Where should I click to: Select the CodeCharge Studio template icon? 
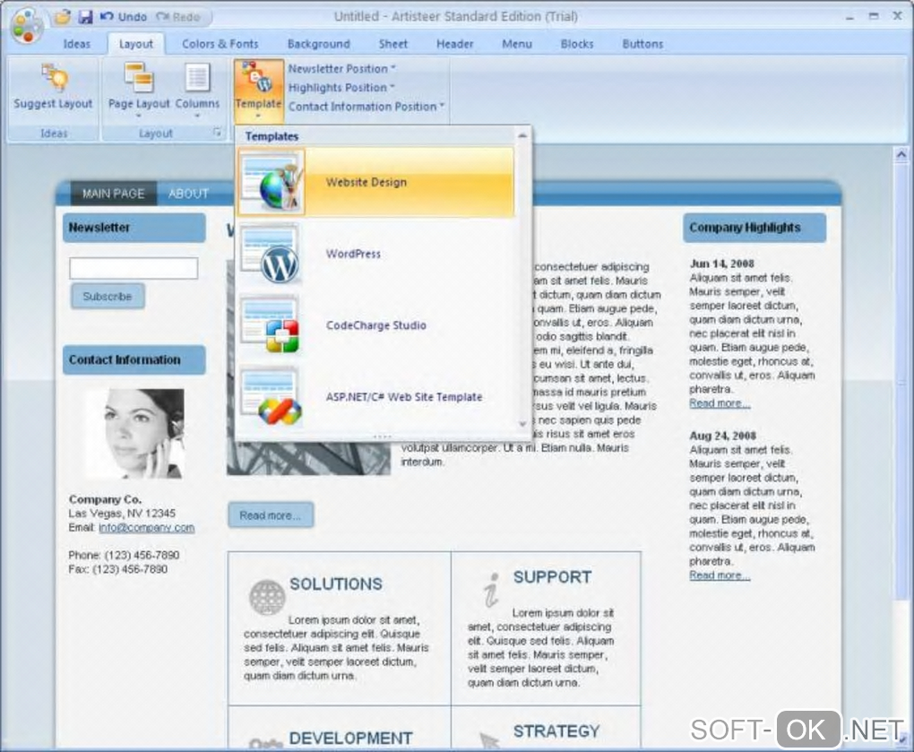pos(272,325)
